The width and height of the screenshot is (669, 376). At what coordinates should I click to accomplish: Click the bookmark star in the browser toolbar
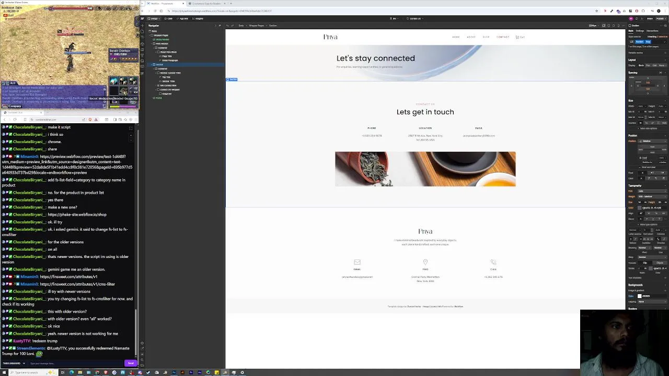[596, 11]
